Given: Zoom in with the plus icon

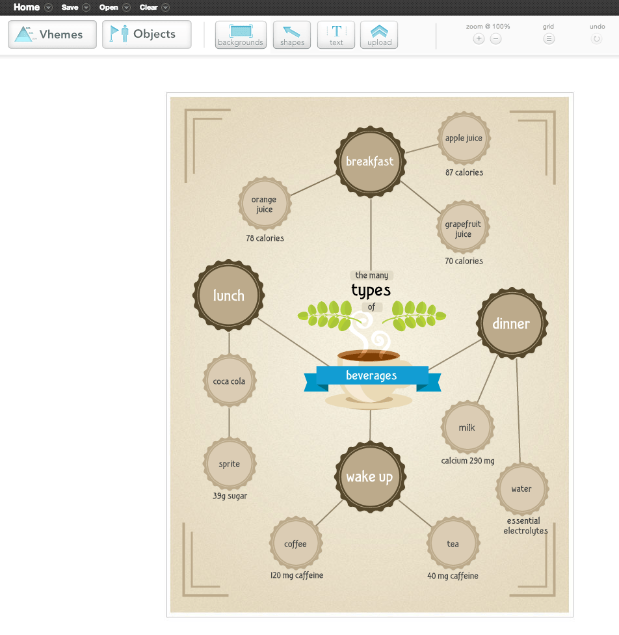Looking at the screenshot, I should [x=479, y=39].
